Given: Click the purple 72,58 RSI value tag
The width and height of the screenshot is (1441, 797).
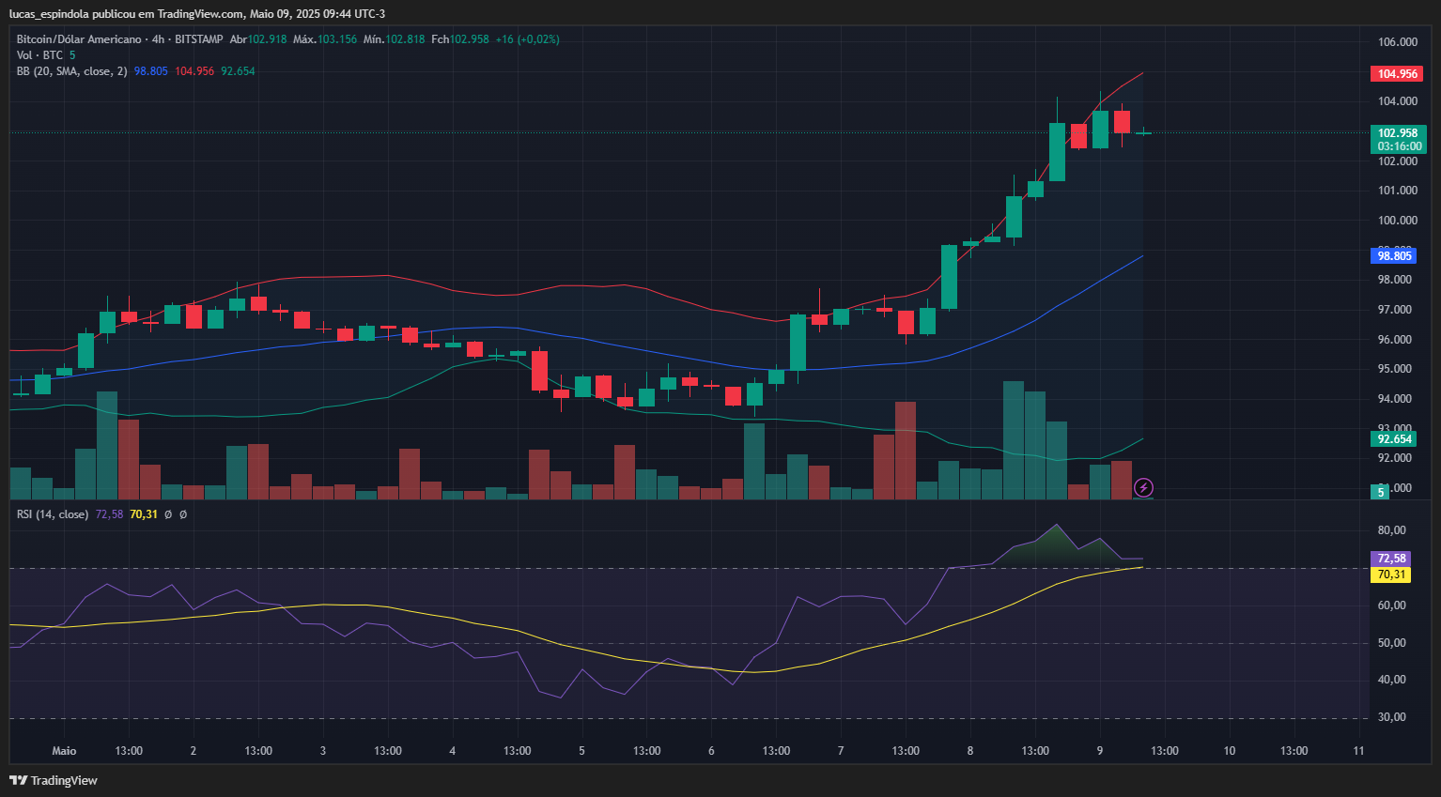Looking at the screenshot, I should (x=1391, y=559).
